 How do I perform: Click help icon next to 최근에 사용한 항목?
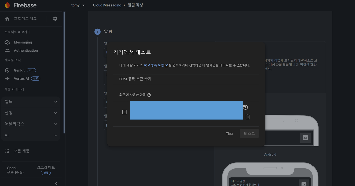point(149,95)
